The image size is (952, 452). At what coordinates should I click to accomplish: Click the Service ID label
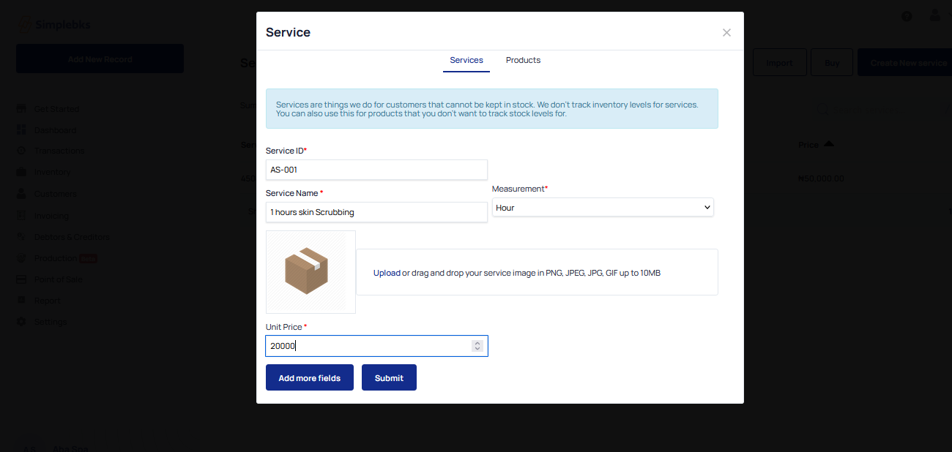tap(286, 151)
